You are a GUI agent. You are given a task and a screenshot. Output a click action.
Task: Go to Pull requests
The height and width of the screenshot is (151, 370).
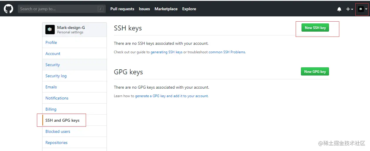click(x=122, y=9)
